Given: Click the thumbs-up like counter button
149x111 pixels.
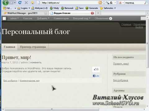Looking at the screenshot, I should (x=96, y=69).
